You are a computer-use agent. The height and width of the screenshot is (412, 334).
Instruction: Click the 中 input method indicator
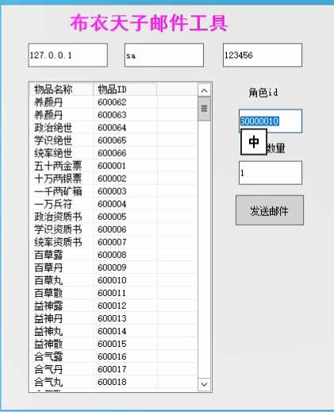click(254, 142)
